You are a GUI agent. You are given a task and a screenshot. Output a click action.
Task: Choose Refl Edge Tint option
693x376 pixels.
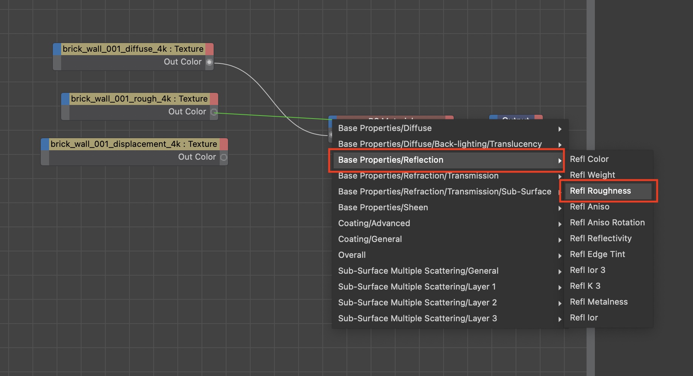click(x=597, y=254)
